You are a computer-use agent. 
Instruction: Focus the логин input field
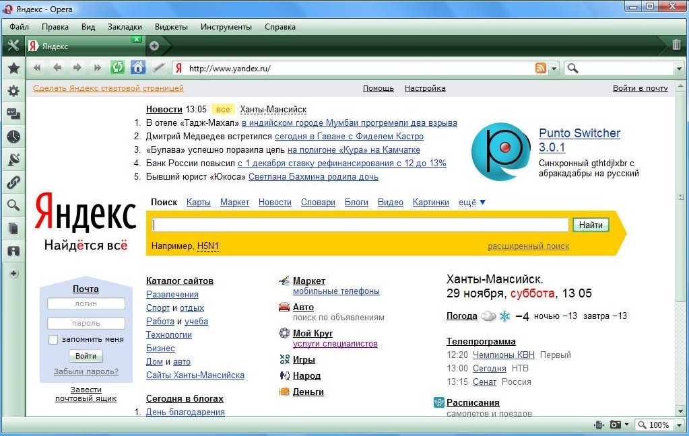pos(86,304)
